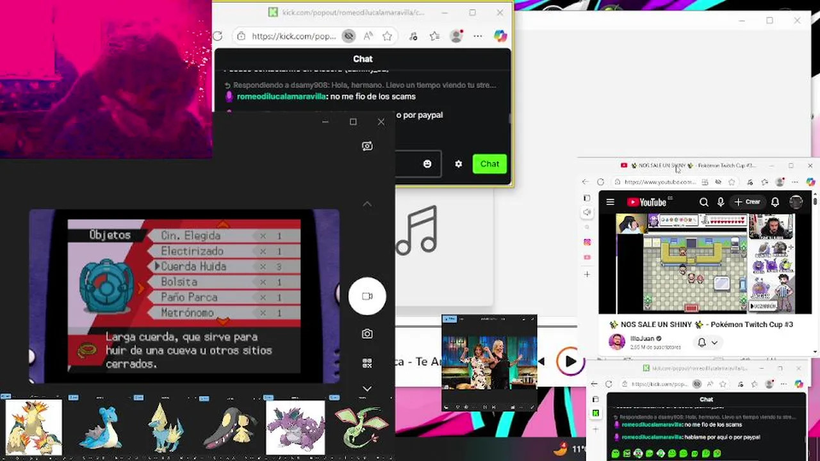The height and width of the screenshot is (461, 820).
Task: Mute tab via speaker icon in YouTube sidebar
Action: click(587, 213)
